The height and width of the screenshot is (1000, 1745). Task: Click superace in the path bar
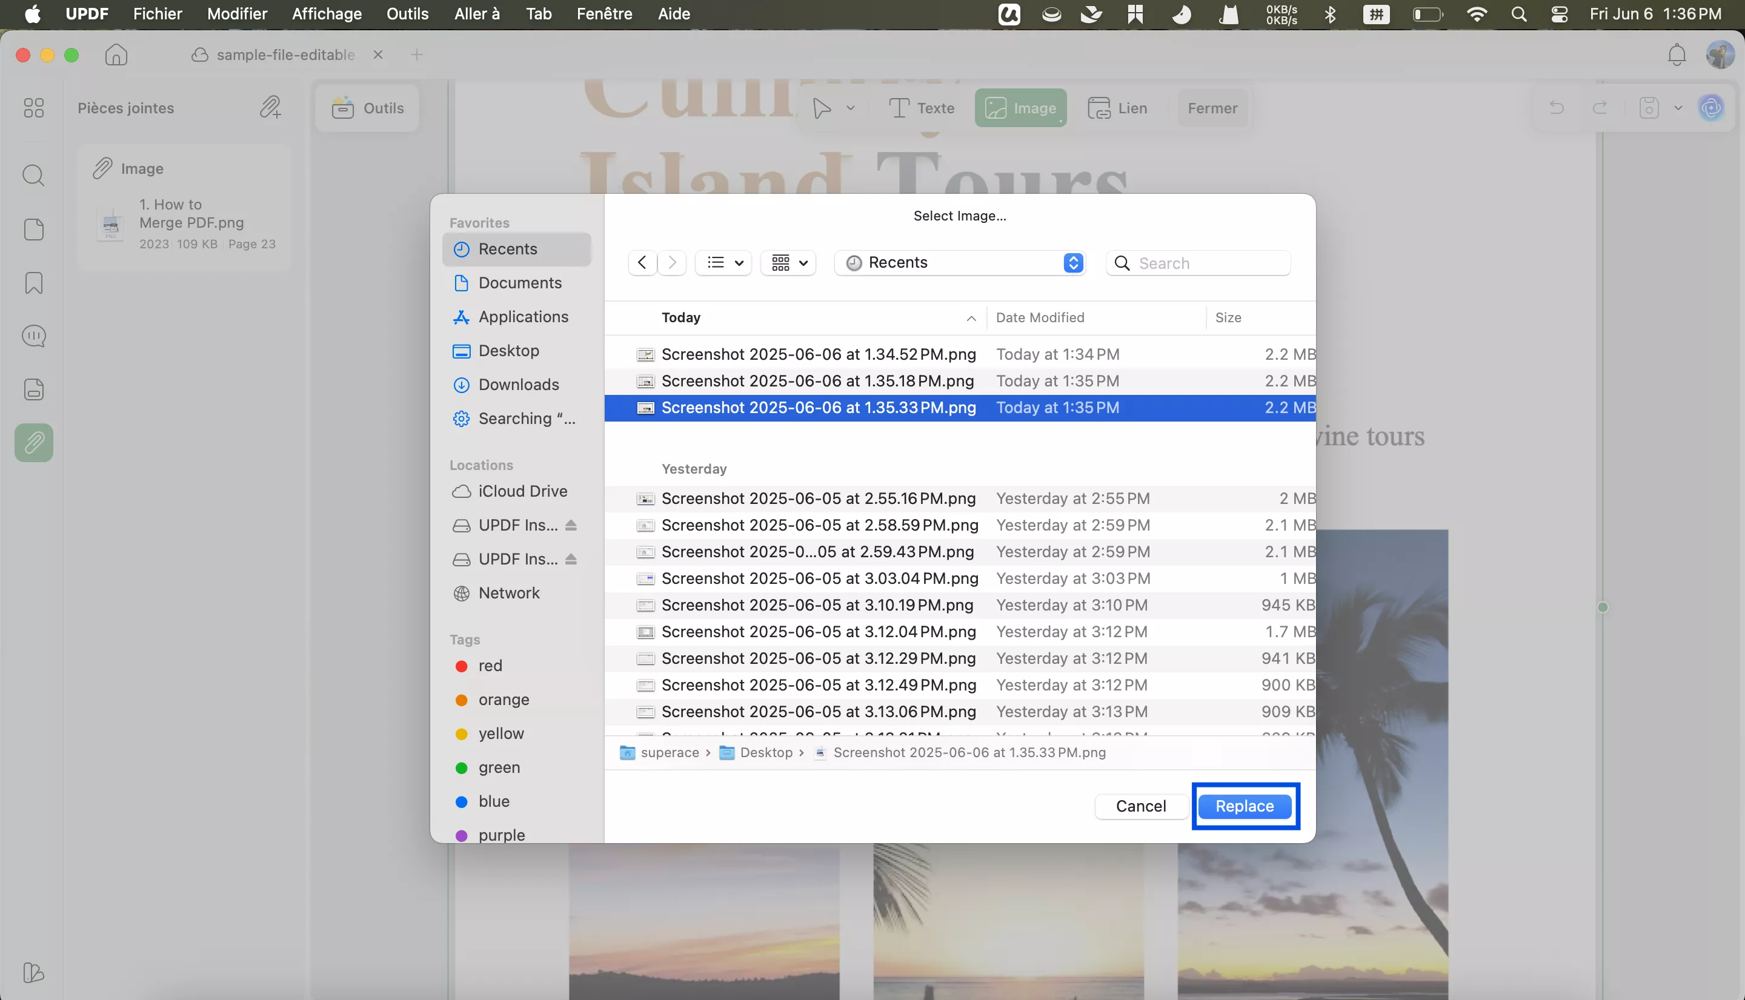point(660,753)
